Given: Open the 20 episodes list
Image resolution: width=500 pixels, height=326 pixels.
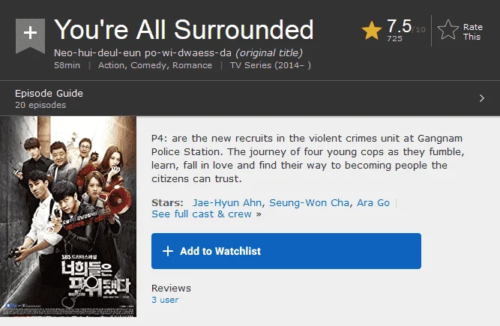Looking at the screenshot, I should [40, 105].
